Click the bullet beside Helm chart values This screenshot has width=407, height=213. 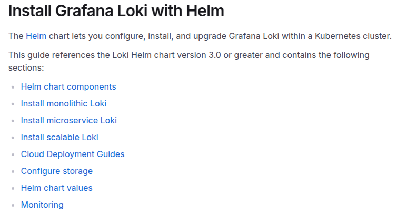13,188
